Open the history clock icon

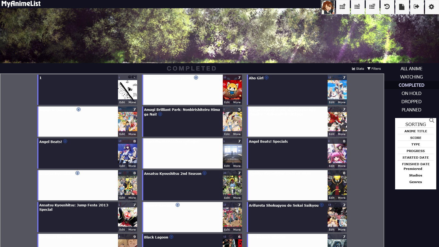tap(387, 7)
